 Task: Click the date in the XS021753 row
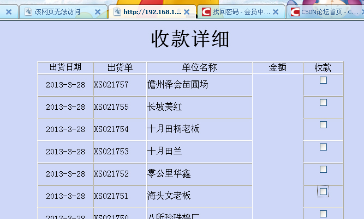pyautogui.click(x=65, y=152)
